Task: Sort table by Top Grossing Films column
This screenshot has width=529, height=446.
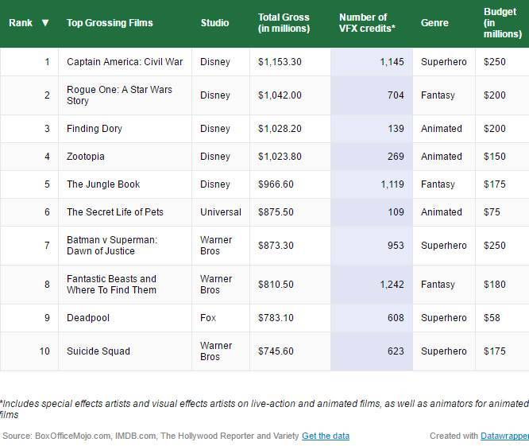Action: click(110, 23)
